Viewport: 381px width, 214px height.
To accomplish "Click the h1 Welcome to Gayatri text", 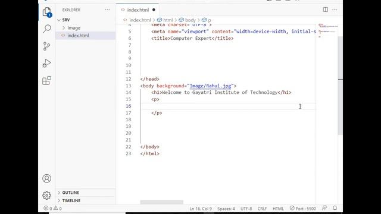I will click(x=220, y=93).
